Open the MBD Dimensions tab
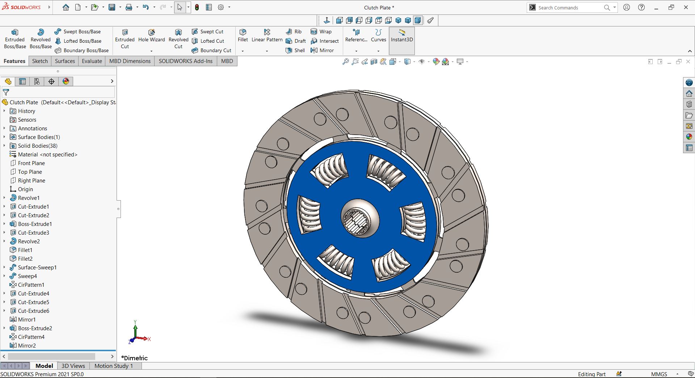 click(x=130, y=61)
